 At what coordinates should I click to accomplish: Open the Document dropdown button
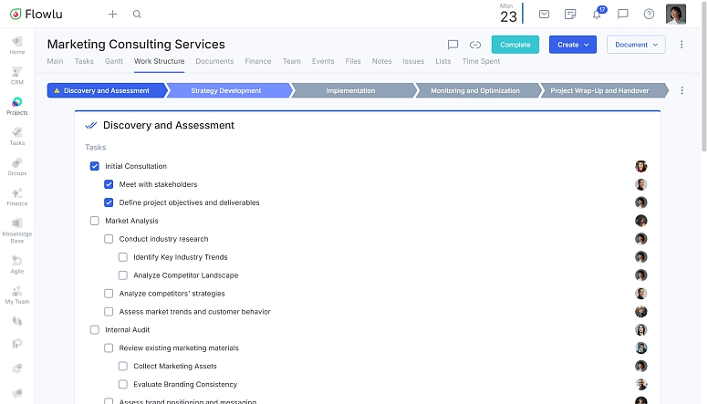(636, 45)
